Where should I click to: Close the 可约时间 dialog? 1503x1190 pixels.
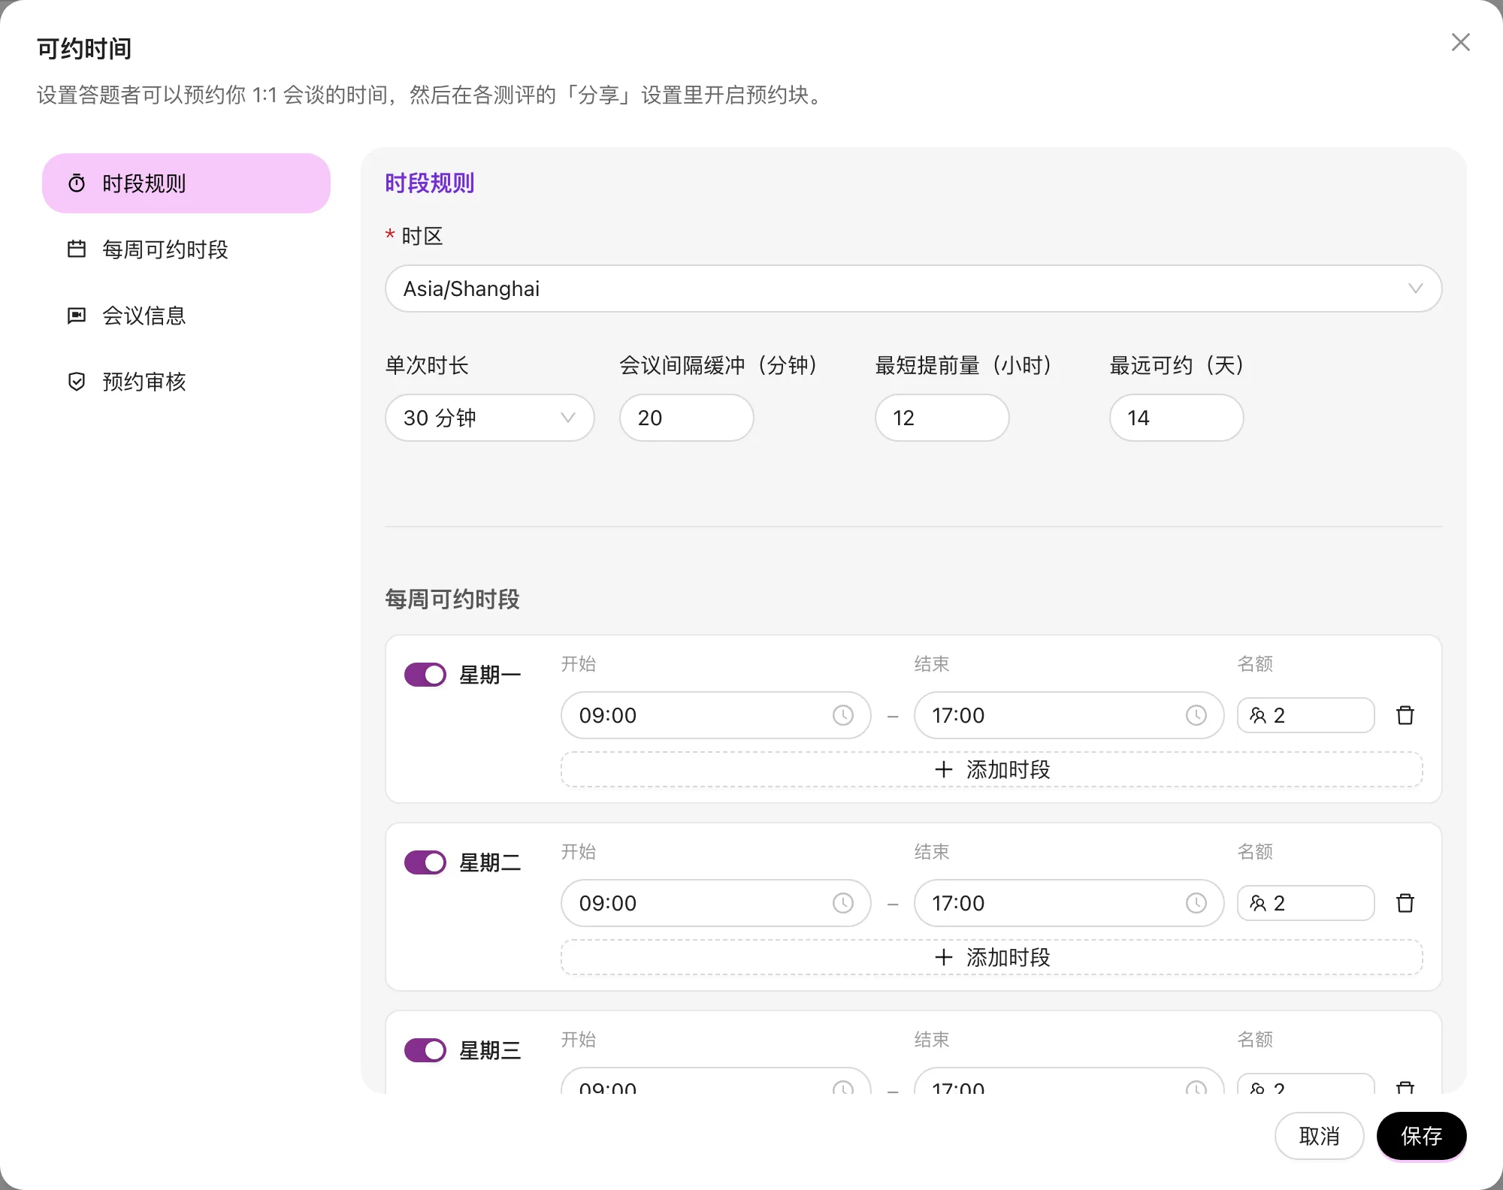(1460, 42)
